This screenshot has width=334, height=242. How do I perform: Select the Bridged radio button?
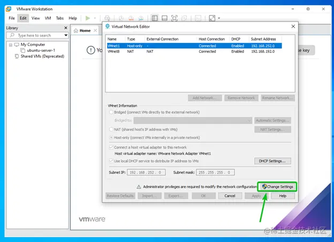111,112
